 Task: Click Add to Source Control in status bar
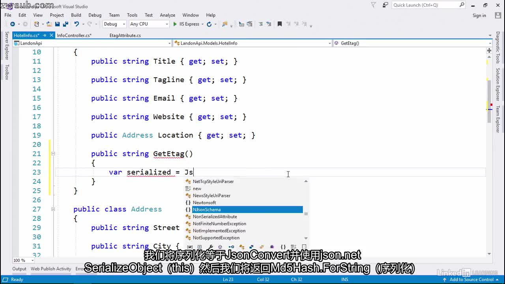coord(471,279)
